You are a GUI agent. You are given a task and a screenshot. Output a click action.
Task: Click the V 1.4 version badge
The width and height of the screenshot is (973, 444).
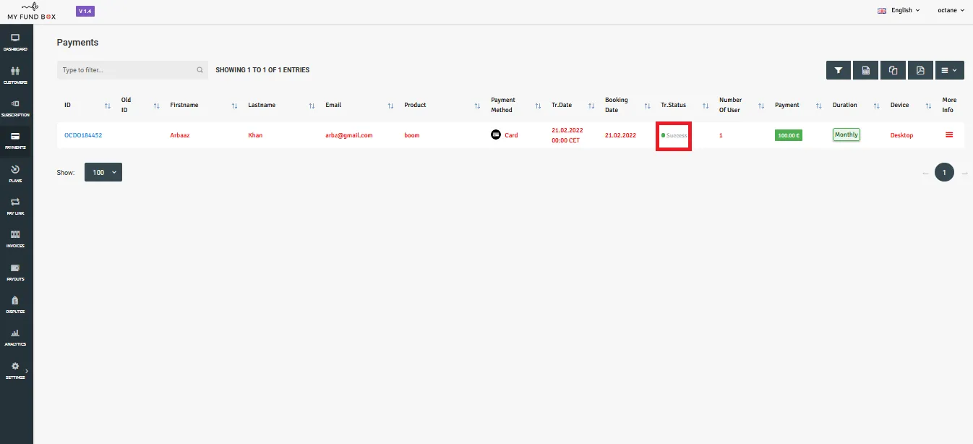(x=85, y=11)
